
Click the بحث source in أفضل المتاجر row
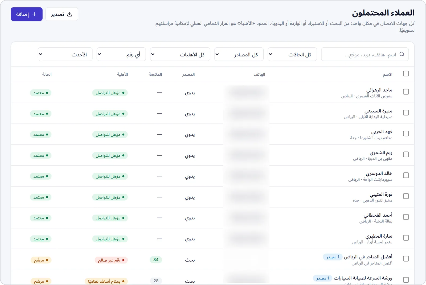pyautogui.click(x=190, y=260)
